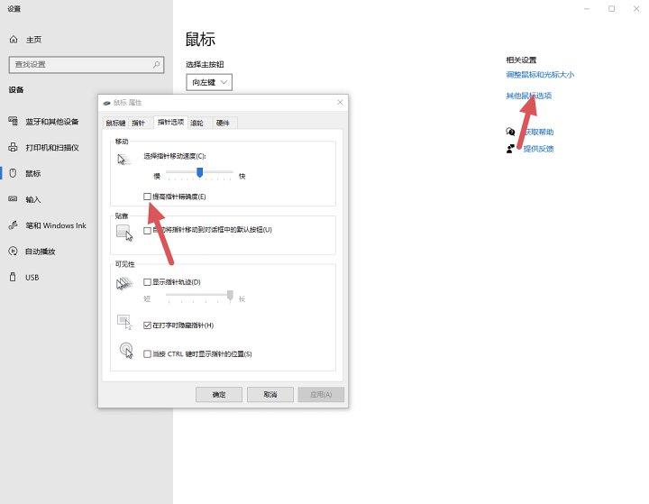Click the pointer speed icon in 移动 section
This screenshot has width=649, height=504.
click(x=123, y=160)
